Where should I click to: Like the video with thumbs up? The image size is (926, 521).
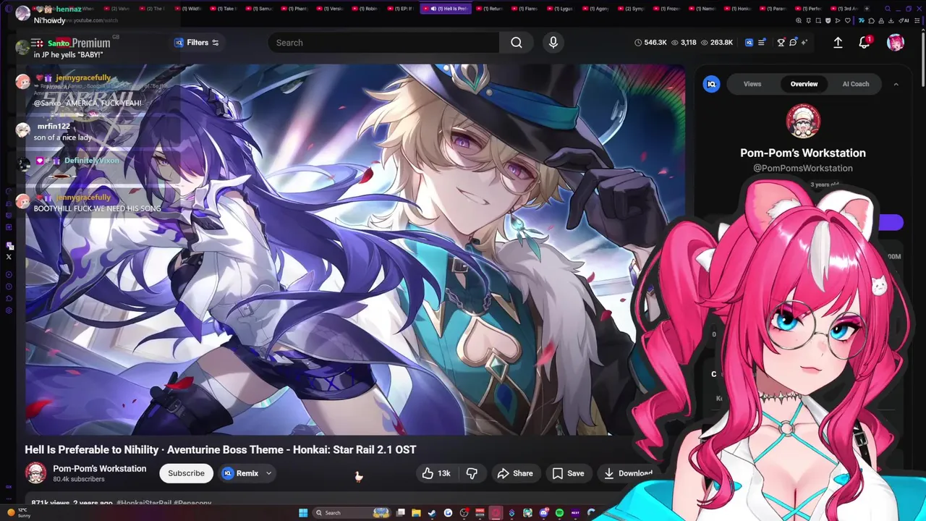tap(436, 473)
